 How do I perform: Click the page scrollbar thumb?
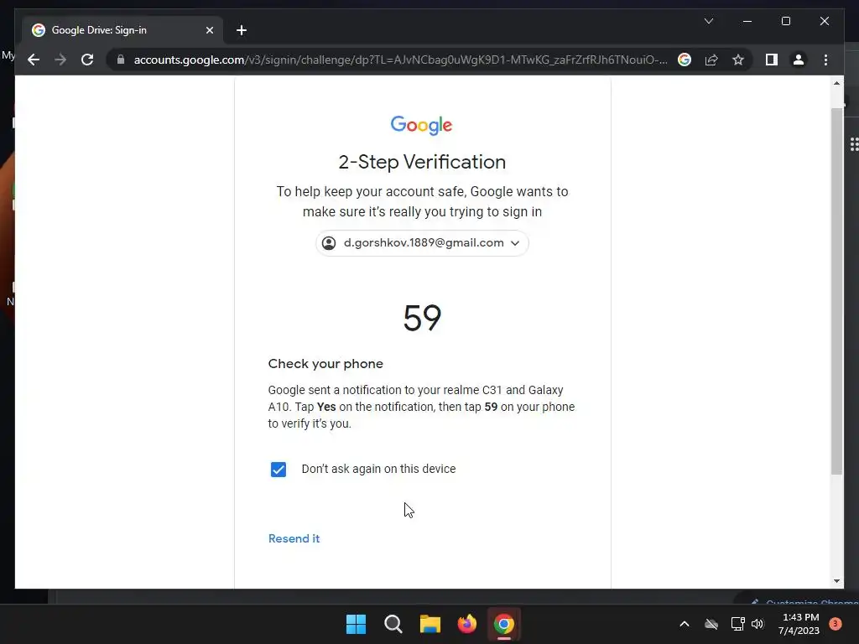[x=836, y=290]
